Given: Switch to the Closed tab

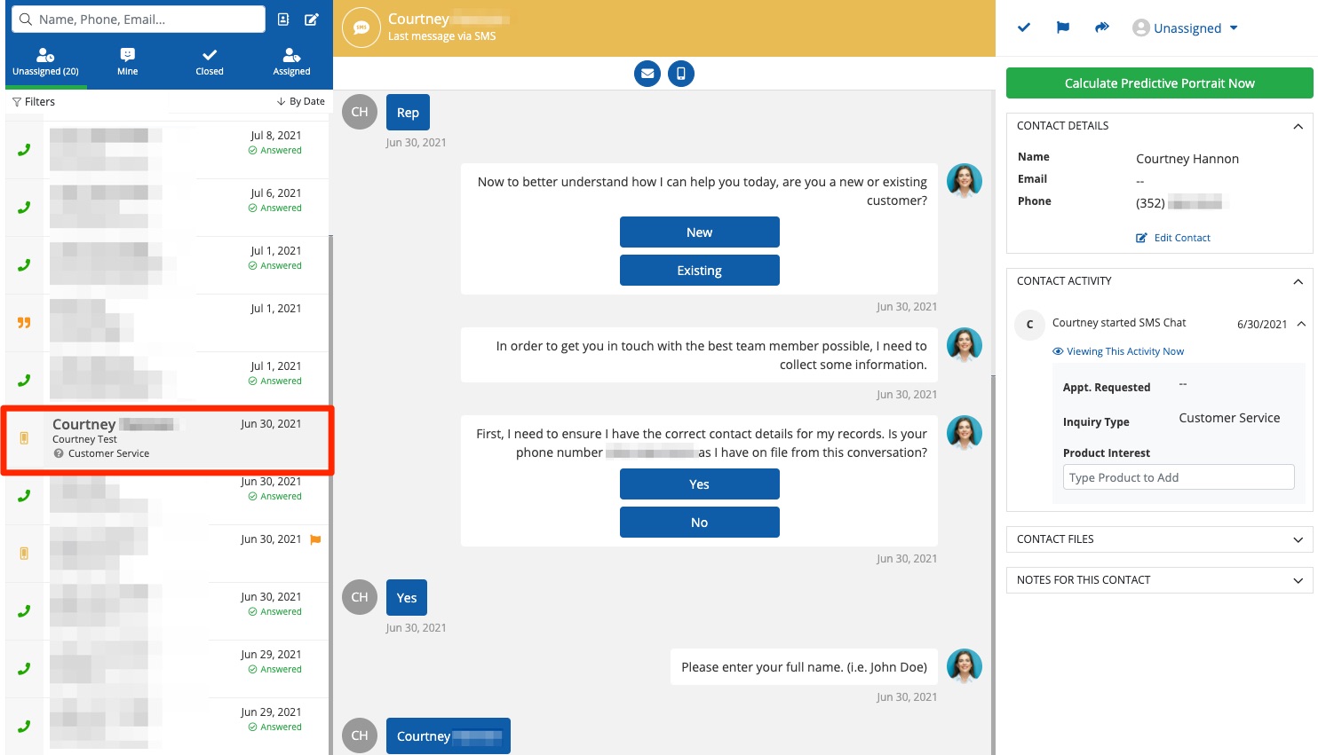Looking at the screenshot, I should (x=210, y=61).
